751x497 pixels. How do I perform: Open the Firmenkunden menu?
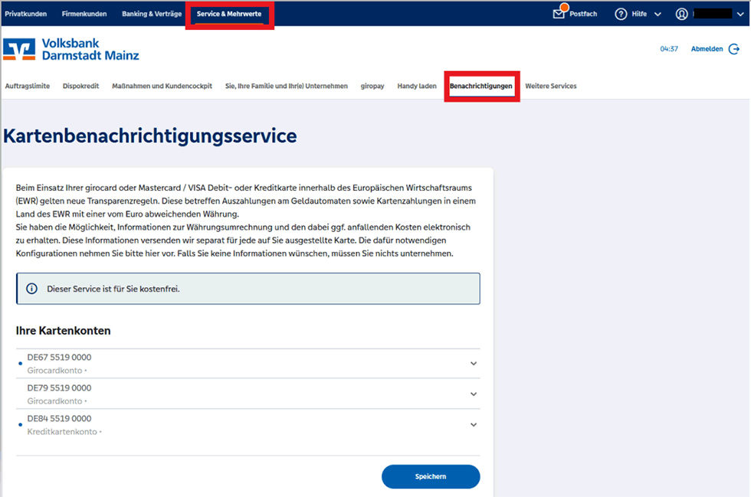click(x=84, y=14)
